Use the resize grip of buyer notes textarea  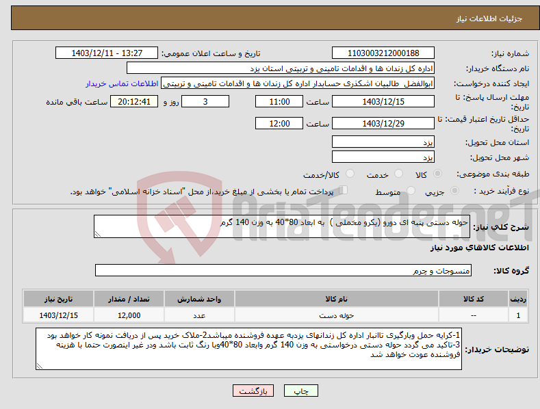point(40,367)
